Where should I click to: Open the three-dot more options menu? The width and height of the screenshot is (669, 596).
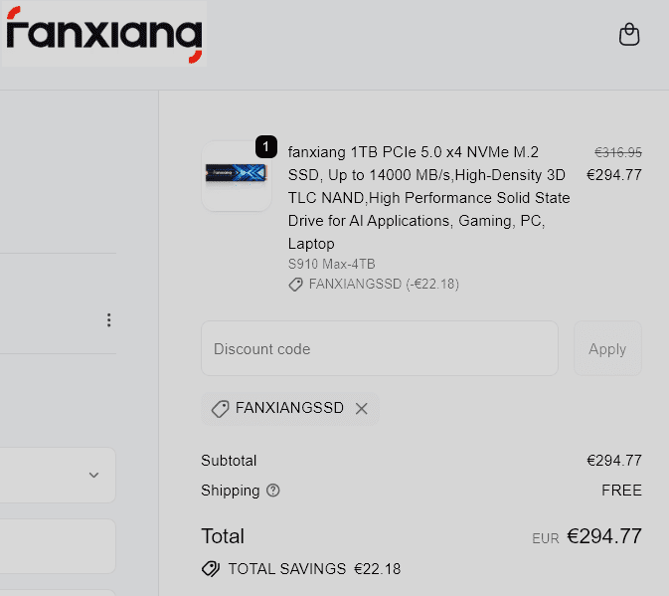[108, 320]
